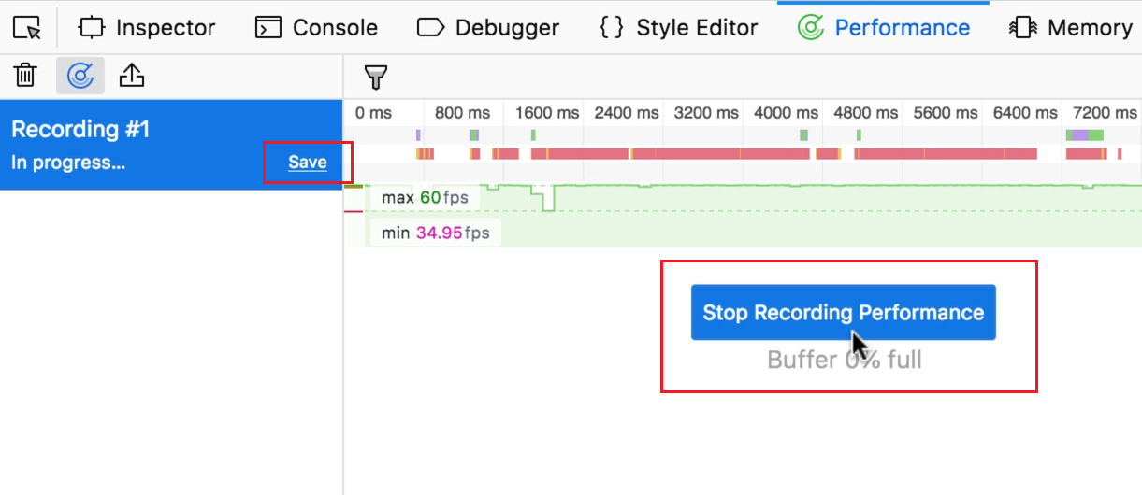1142x495 pixels.
Task: Click the Save link for Recording #1
Action: click(x=307, y=163)
